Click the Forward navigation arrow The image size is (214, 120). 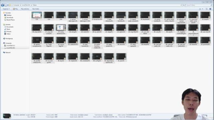6,5
